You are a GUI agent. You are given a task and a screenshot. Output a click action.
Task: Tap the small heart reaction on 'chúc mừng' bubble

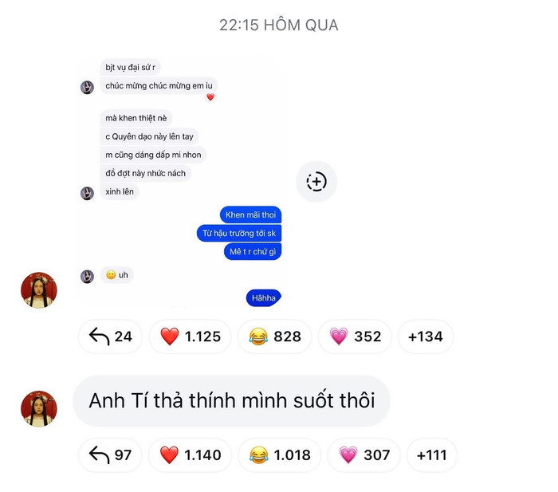coord(210,96)
